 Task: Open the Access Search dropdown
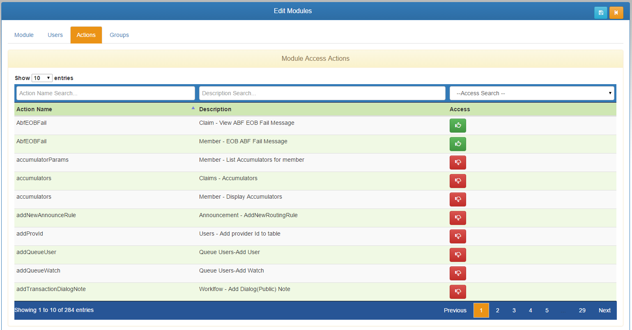point(532,93)
